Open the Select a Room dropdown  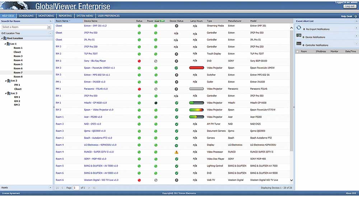coord(49,27)
